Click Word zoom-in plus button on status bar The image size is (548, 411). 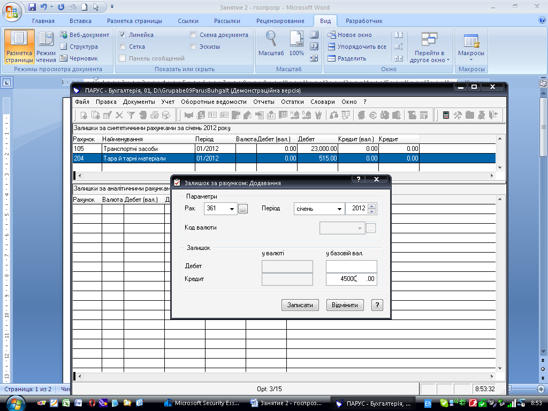pyautogui.click(x=542, y=389)
